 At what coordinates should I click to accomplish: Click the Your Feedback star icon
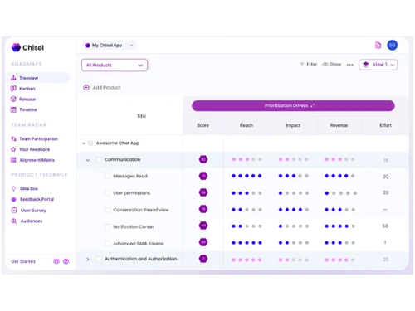pos(13,149)
